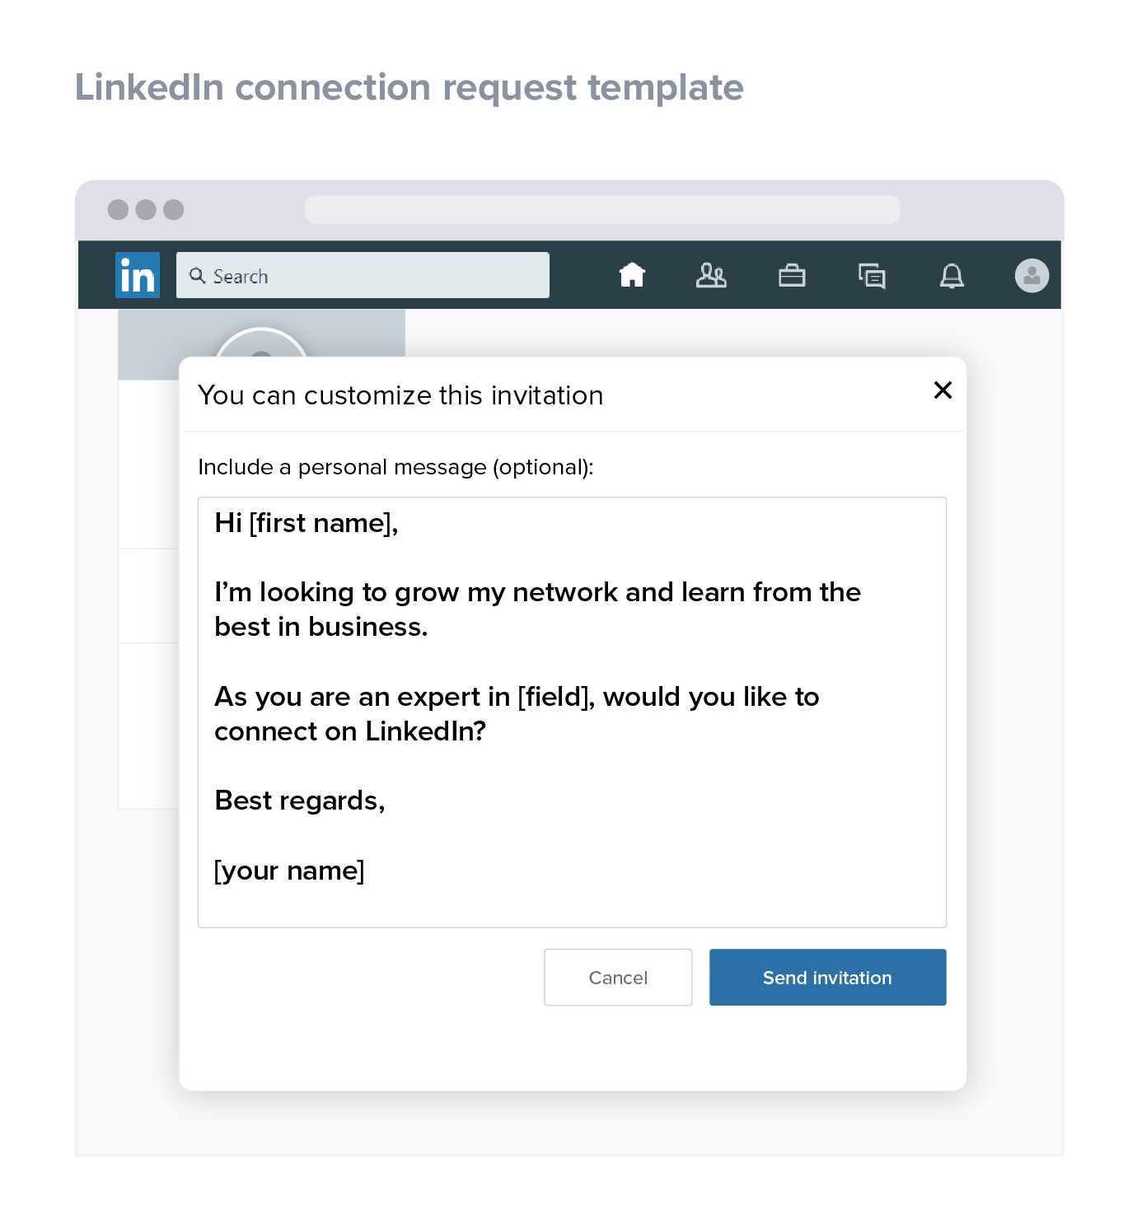
Task: Click the profile photo behind the dialog
Action: pos(261,343)
